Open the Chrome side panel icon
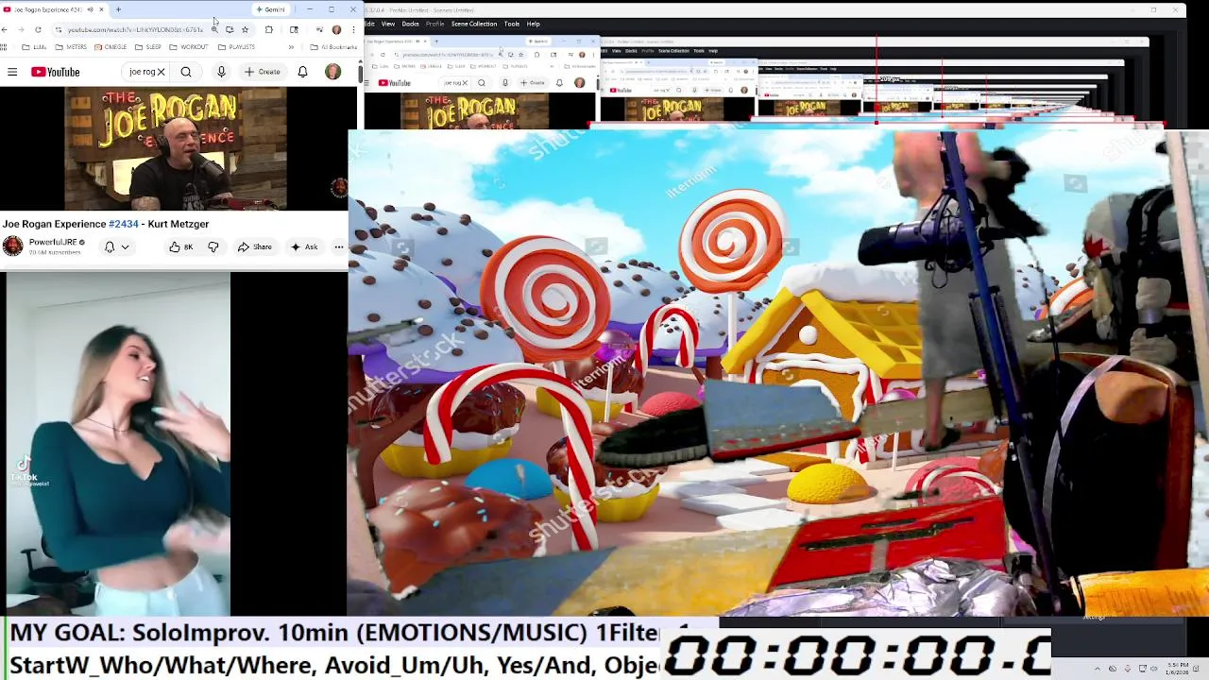Image resolution: width=1209 pixels, height=680 pixels. 294,29
